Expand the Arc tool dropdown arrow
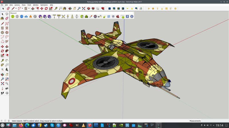Image resolution: width=229 pixels, height=128 pixels. (22, 9)
